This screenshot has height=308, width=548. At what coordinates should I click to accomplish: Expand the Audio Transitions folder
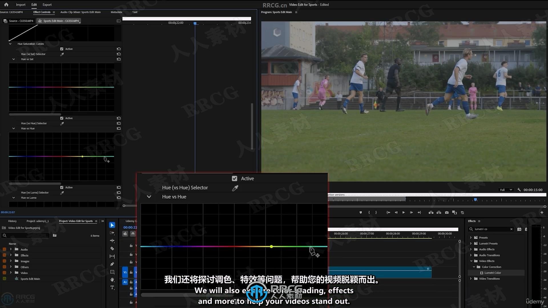(x=471, y=255)
